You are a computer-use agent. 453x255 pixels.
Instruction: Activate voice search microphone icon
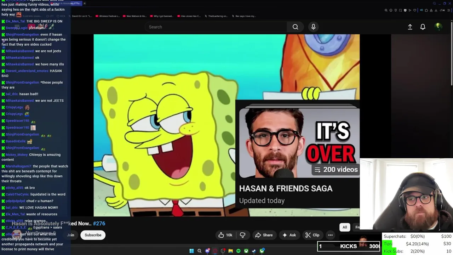[313, 27]
